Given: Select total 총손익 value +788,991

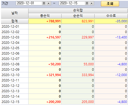Looking at the screenshot, I should click(45, 21).
